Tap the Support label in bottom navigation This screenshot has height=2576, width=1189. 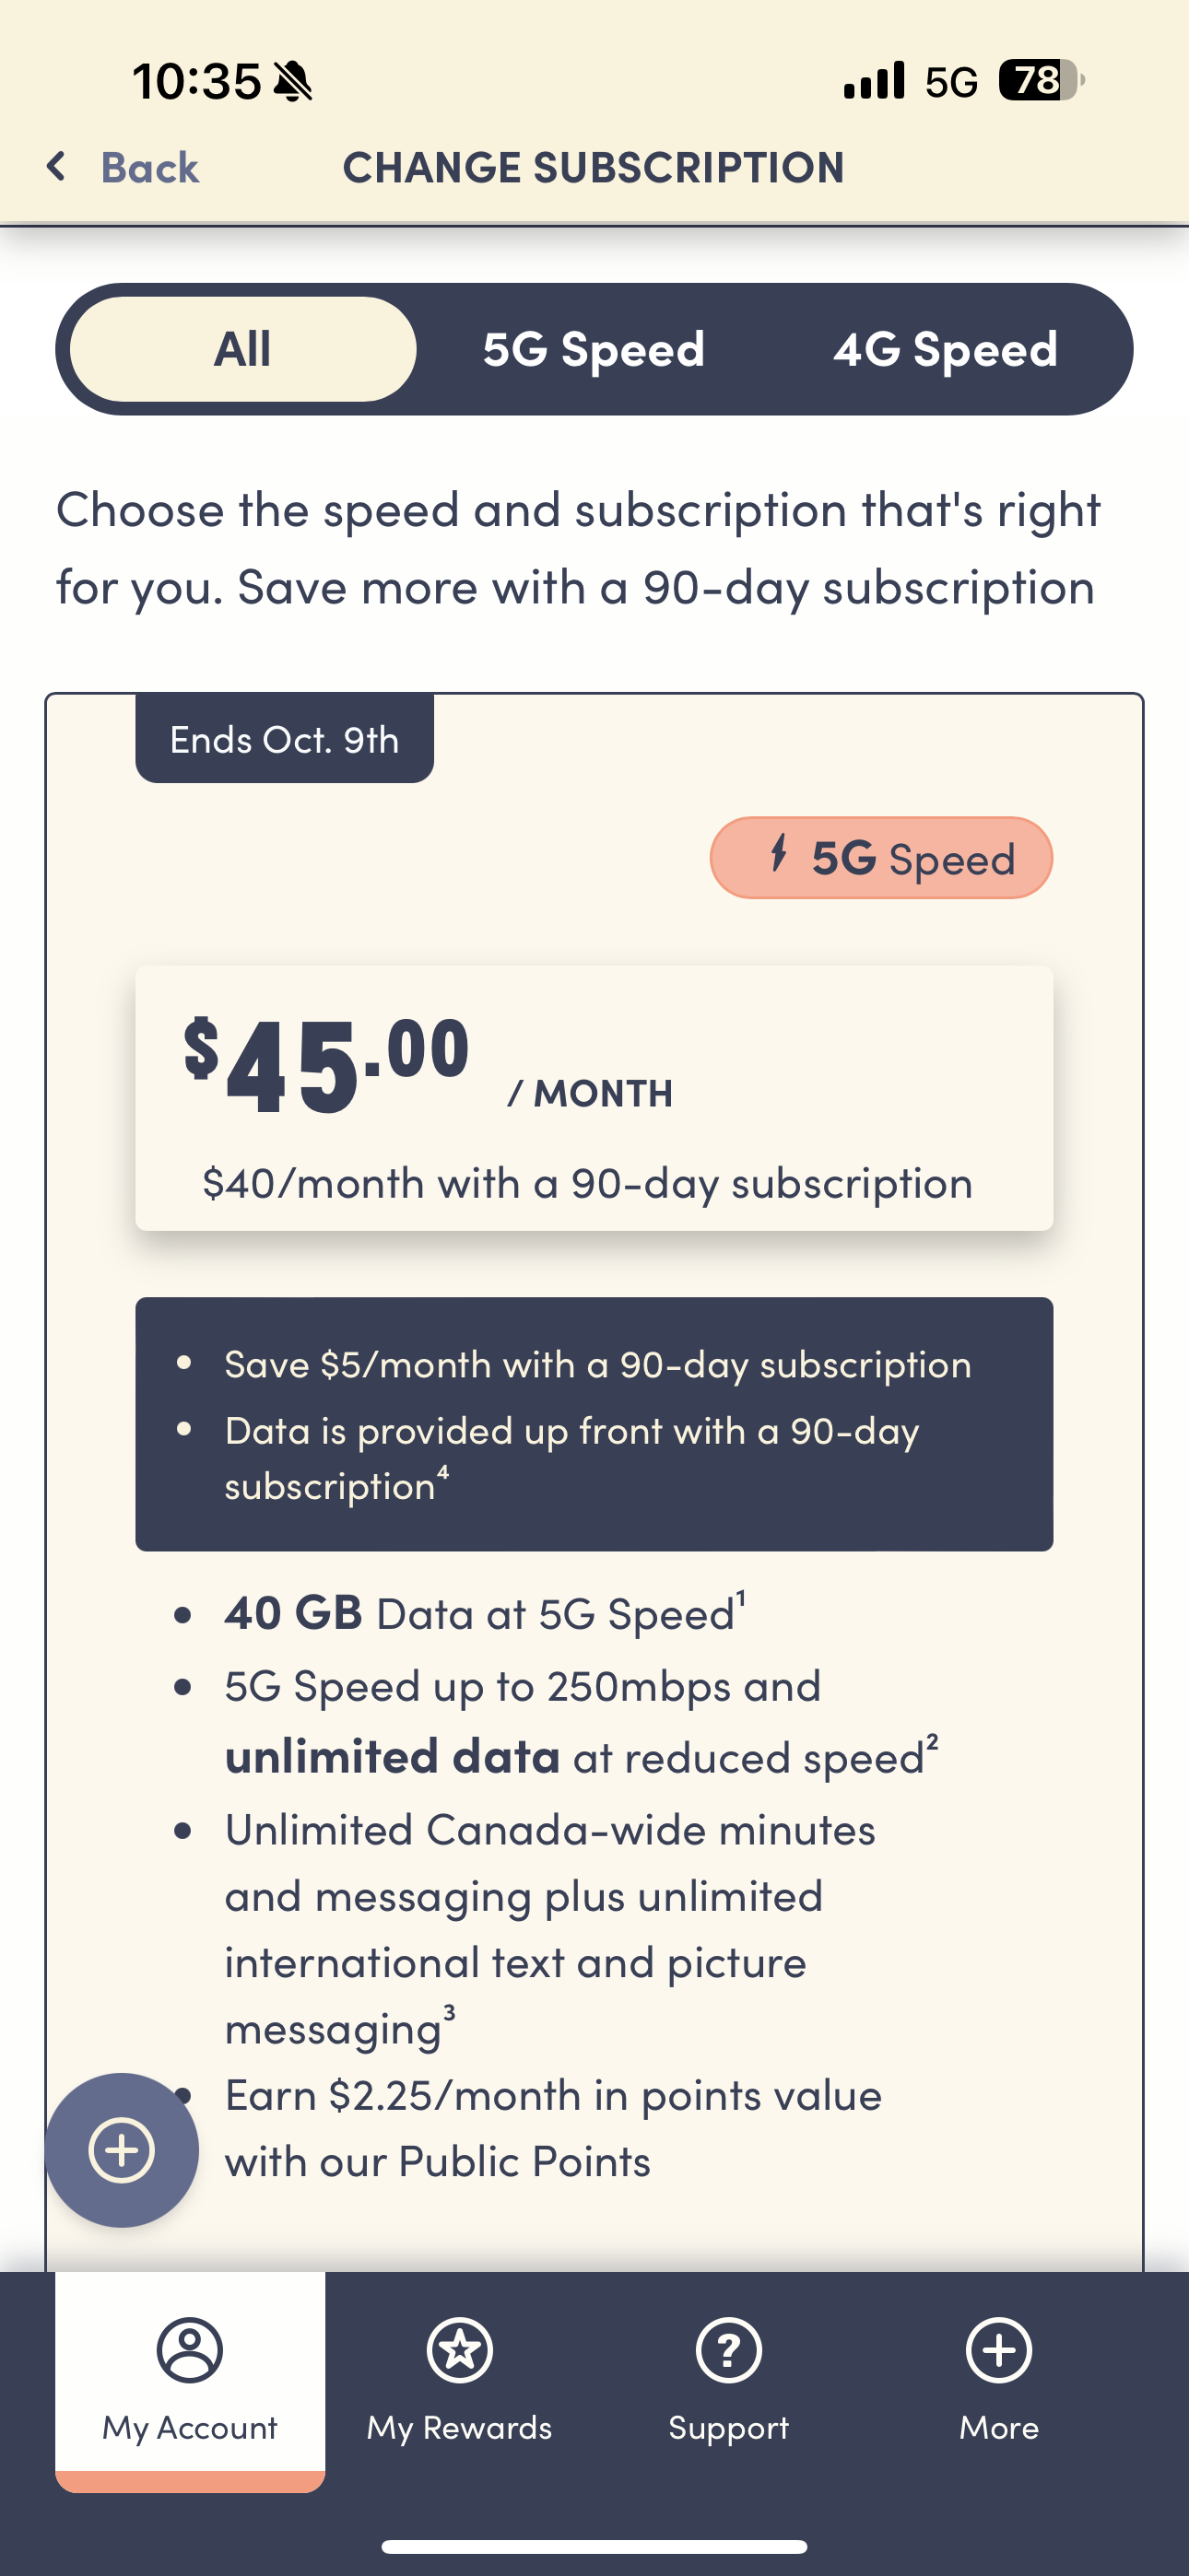(727, 2428)
